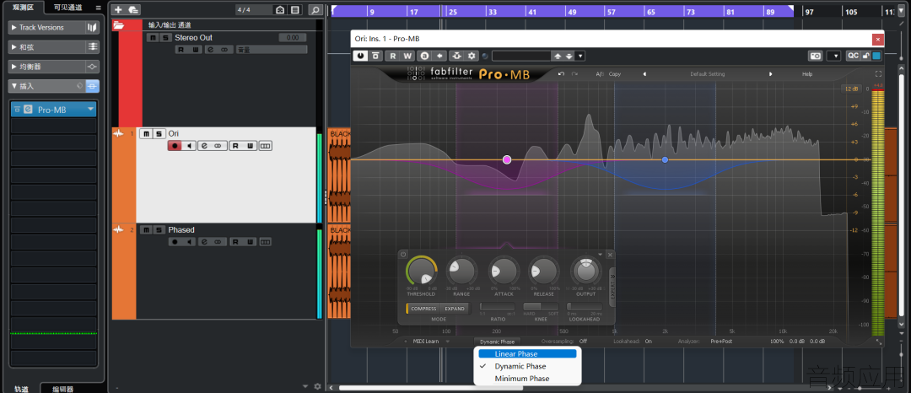Click the Knee slider
This screenshot has width=911, height=393.
541,306
